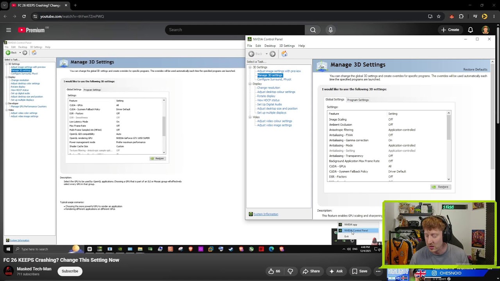The image size is (500, 281).
Task: Focus the YouTube search field
Action: (x=235, y=30)
